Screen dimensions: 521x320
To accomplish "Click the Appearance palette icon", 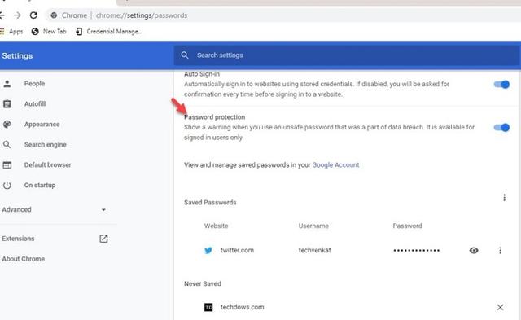I will [x=7, y=125].
